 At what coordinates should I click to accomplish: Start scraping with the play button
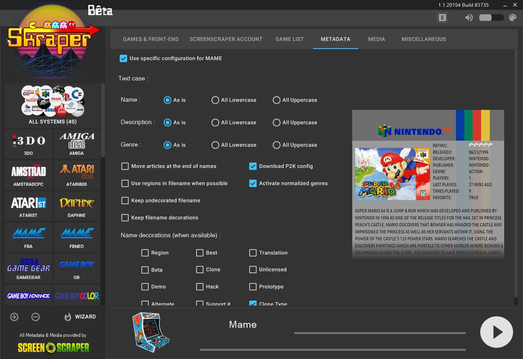496,332
